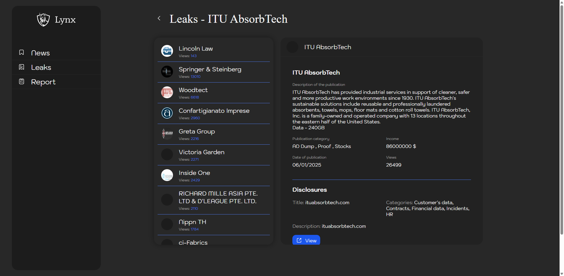This screenshot has width=564, height=276.
Task: Click the Lincoln Law avatar icon
Action: click(x=167, y=51)
